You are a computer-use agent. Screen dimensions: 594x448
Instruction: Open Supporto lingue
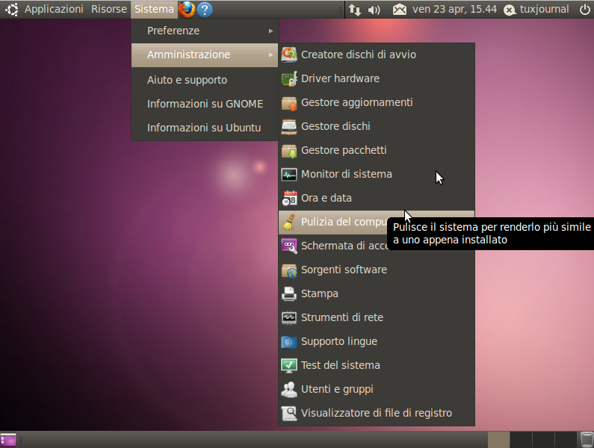click(377, 341)
